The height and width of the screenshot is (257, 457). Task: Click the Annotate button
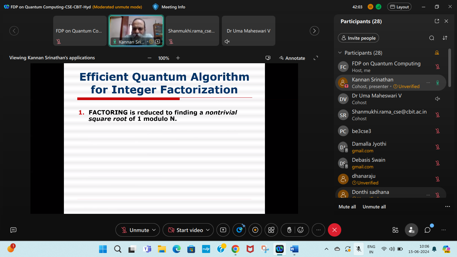pyautogui.click(x=292, y=58)
